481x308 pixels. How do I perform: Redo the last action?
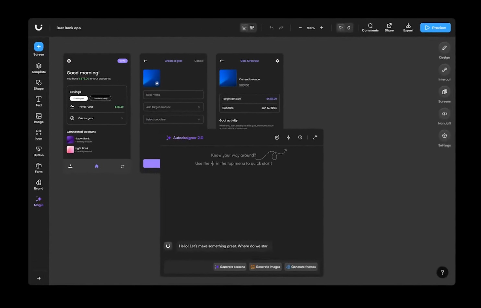click(x=281, y=28)
